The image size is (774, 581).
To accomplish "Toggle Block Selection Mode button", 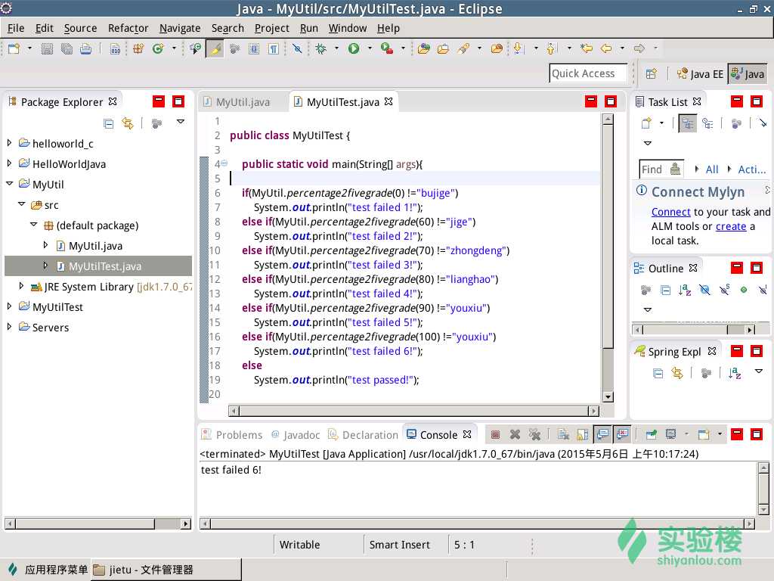I will pyautogui.click(x=254, y=48).
